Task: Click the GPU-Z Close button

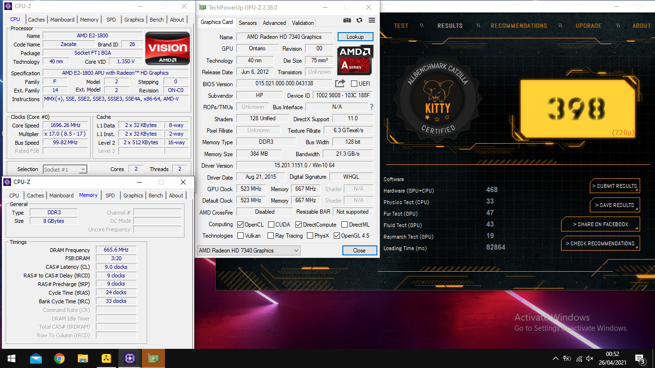Action: pos(359,250)
